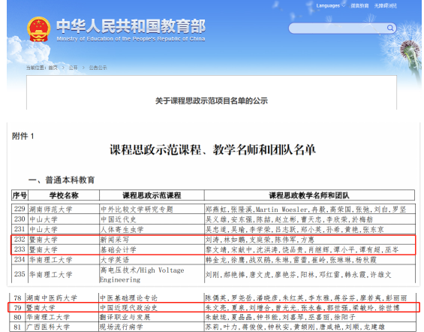Click the 课程思政示范课程 column header

click(x=152, y=195)
